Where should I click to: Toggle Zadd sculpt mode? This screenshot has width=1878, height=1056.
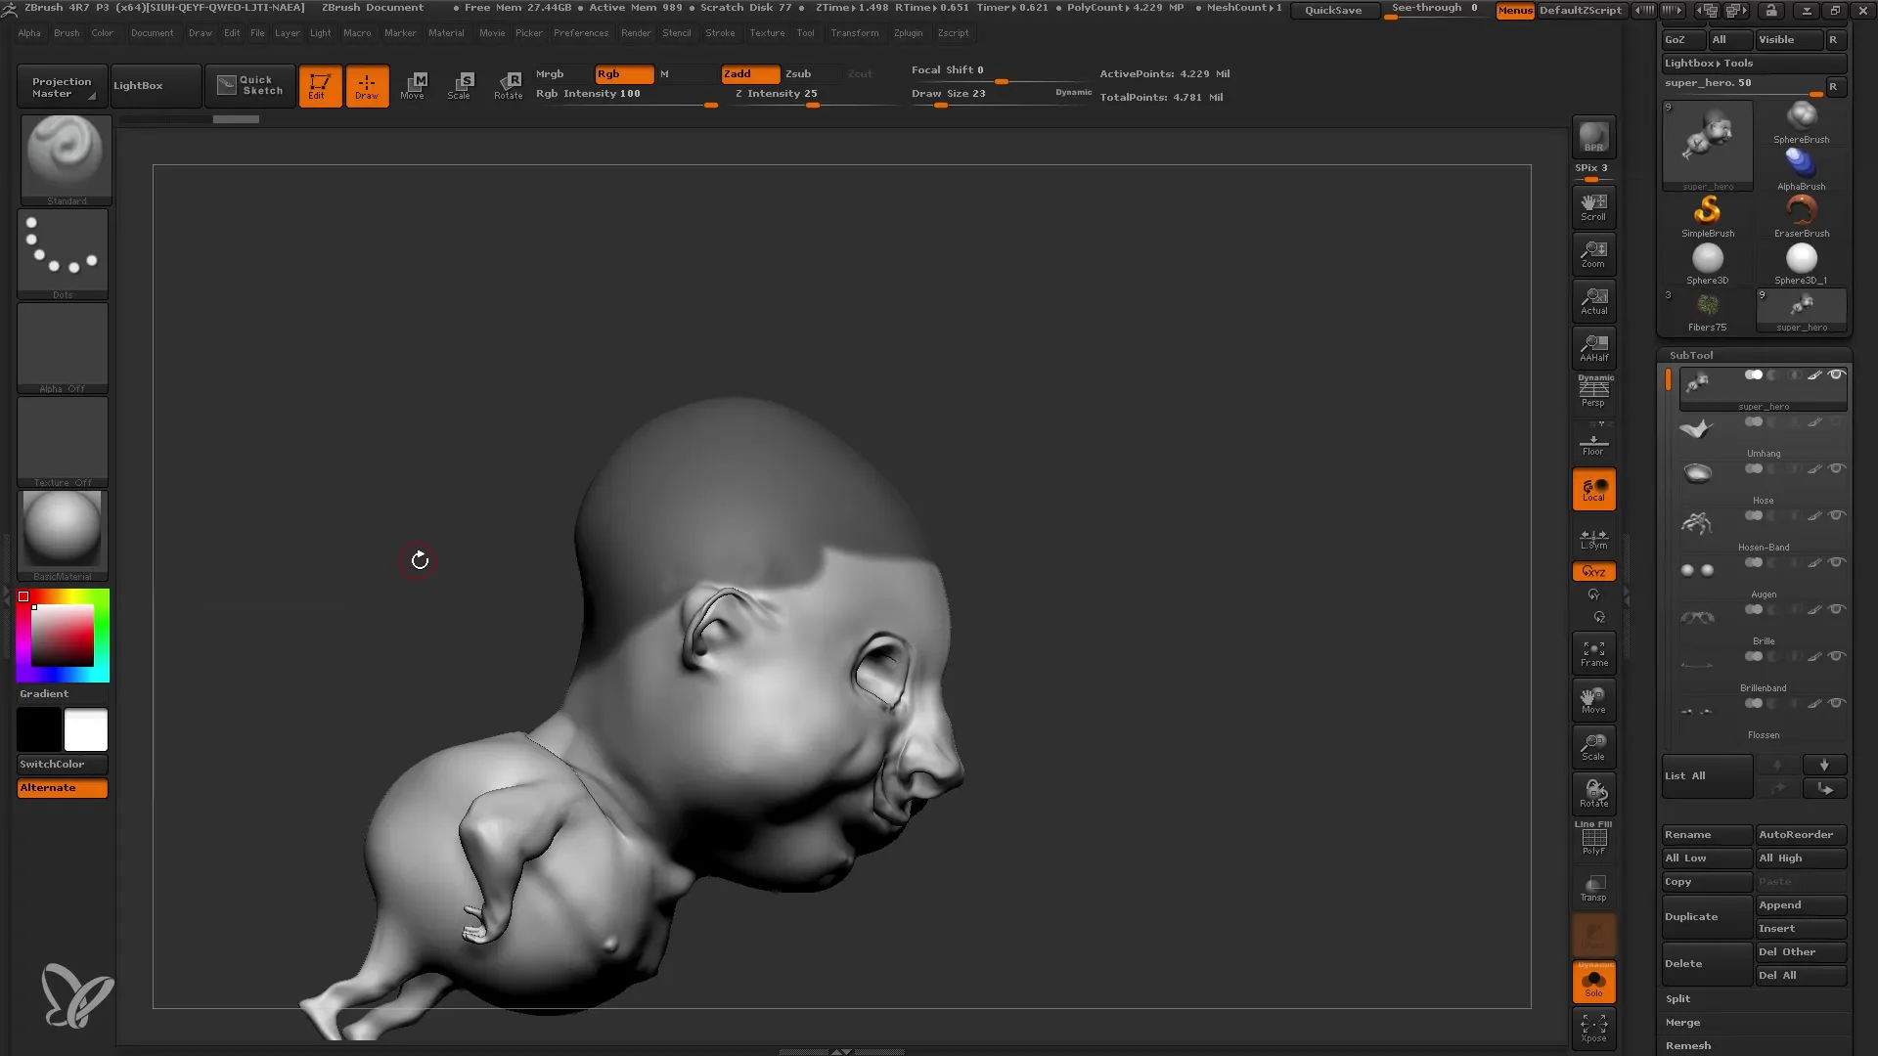click(750, 74)
